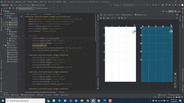Zoom in with the plus icon
This screenshot has height=103, width=184.
tap(175, 78)
